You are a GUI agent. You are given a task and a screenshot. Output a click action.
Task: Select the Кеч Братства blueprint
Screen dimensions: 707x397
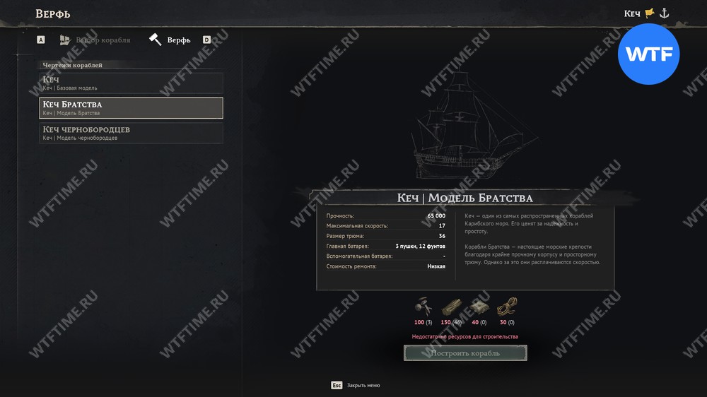pyautogui.click(x=131, y=108)
